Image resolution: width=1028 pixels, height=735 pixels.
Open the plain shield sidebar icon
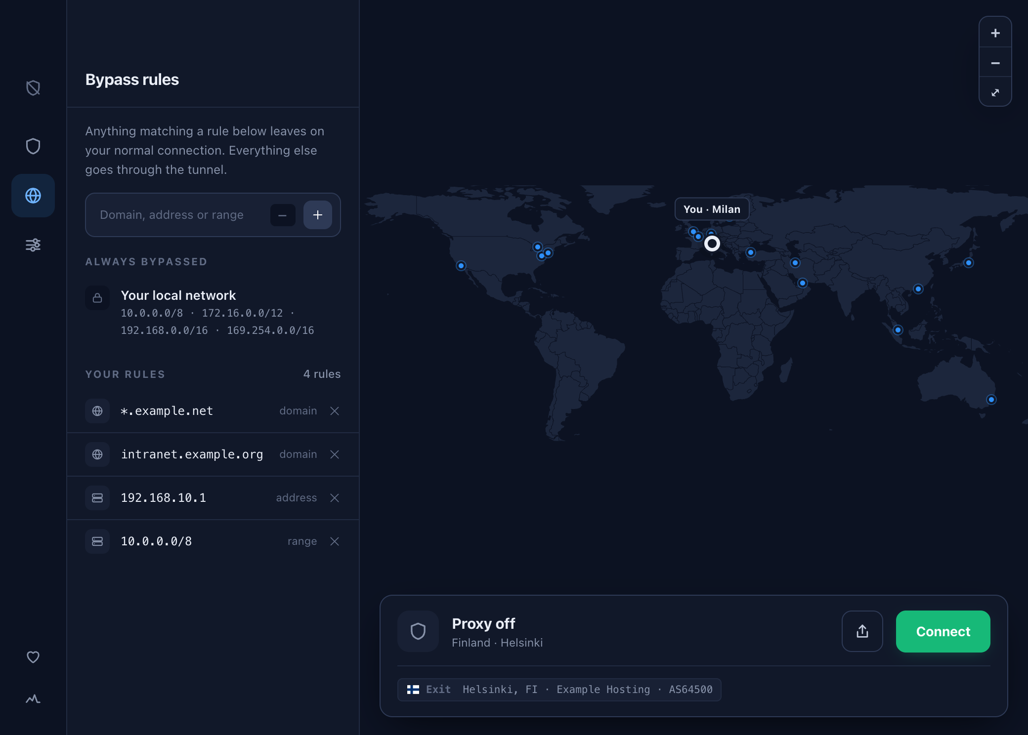coord(33,146)
